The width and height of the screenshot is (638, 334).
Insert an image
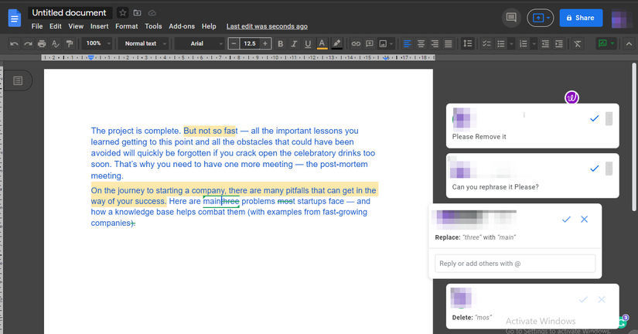tap(383, 43)
